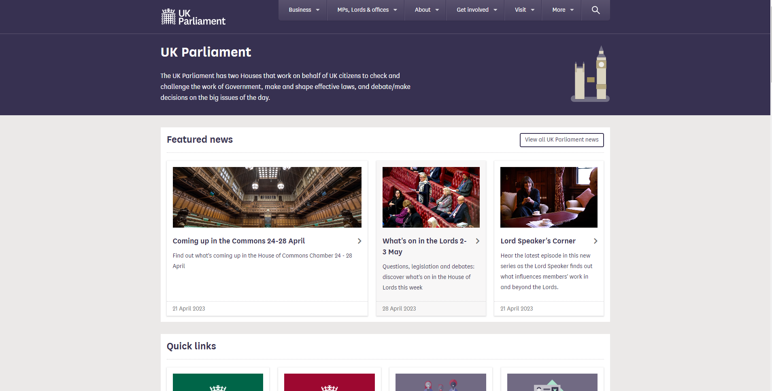The width and height of the screenshot is (772, 391).
Task: Click View all UK Parliament news button
Action: [561, 140]
